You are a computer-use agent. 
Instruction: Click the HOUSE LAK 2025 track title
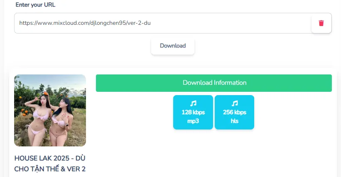point(50,164)
